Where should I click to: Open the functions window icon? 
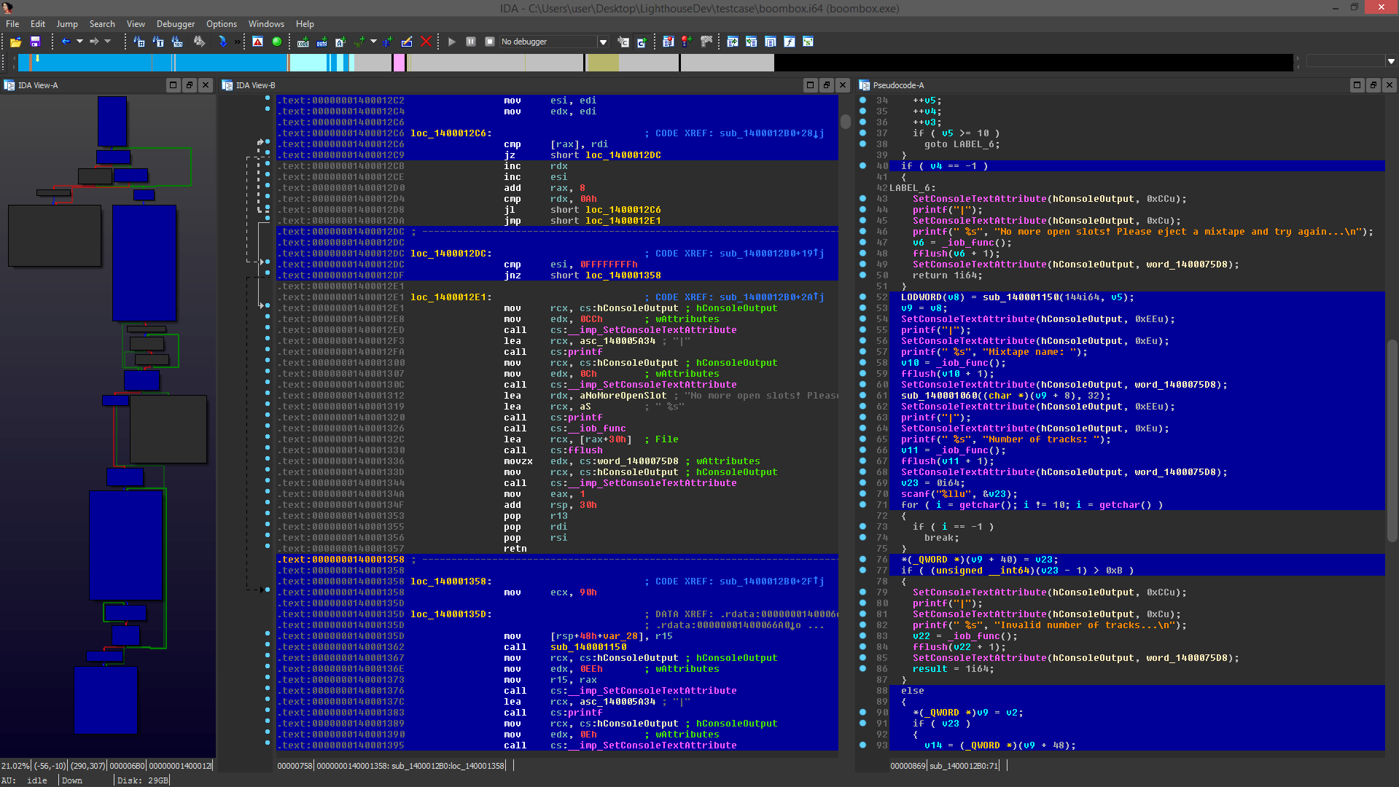pyautogui.click(x=790, y=42)
